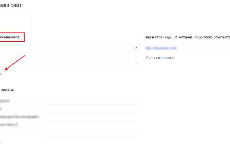Click the red arrow annotation

point(15,63)
